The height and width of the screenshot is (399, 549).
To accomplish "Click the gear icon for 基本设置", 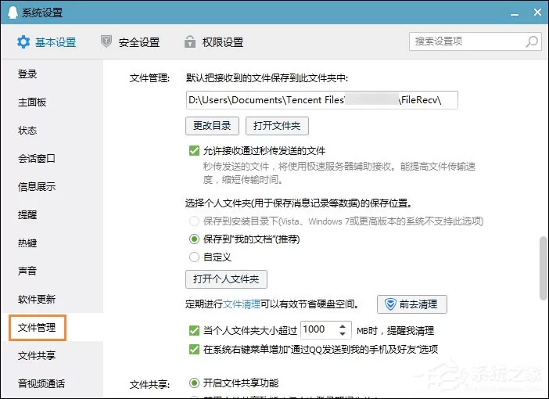I will [23, 42].
